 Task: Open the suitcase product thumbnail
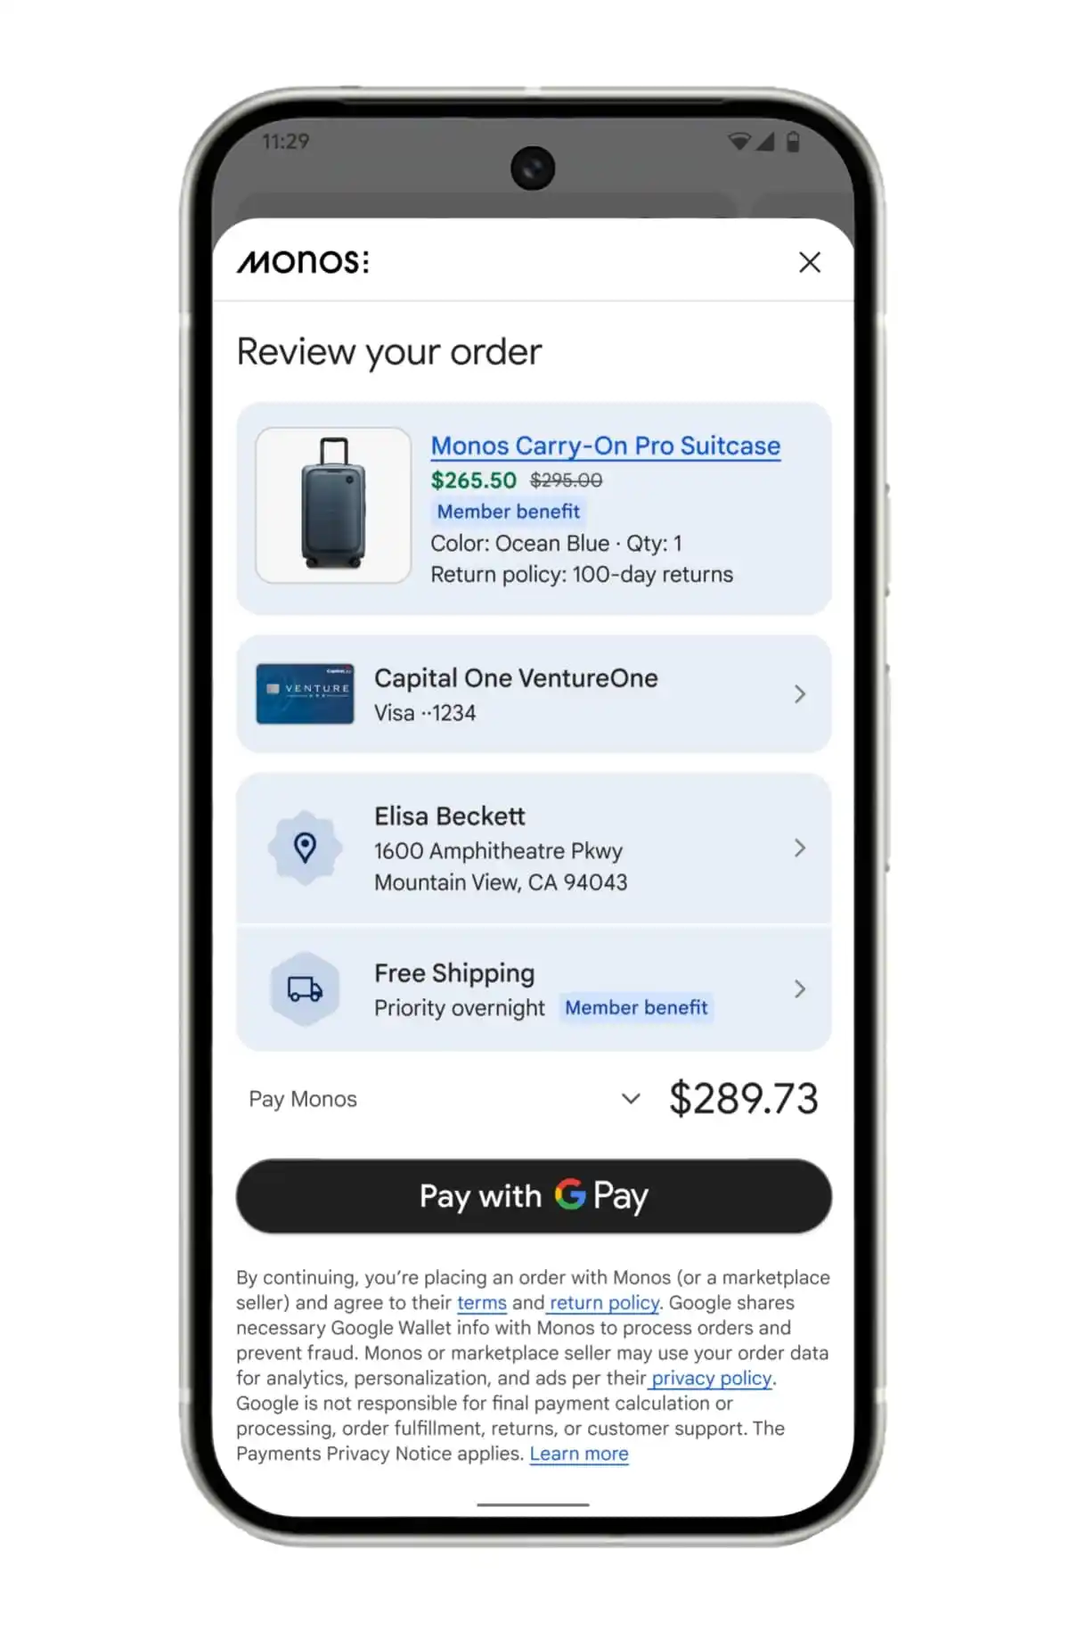coord(333,505)
